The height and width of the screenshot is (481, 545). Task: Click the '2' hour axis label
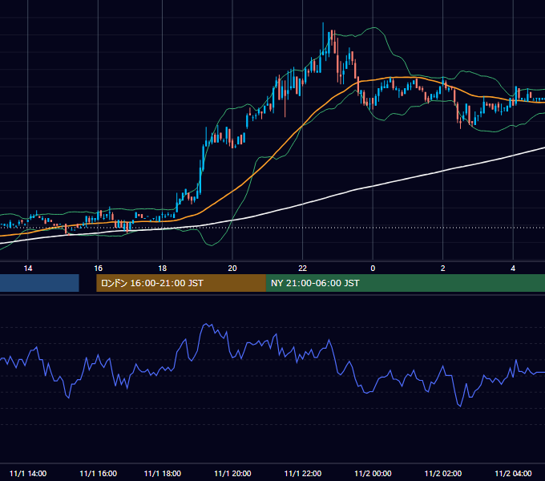click(x=442, y=269)
